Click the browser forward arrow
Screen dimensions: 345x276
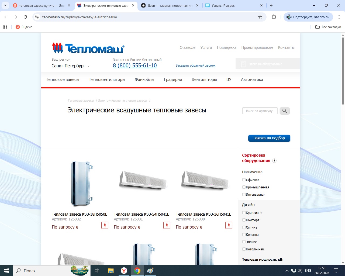pyautogui.click(x=16, y=17)
